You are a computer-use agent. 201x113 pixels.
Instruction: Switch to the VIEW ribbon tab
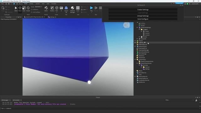click(x=48, y=4)
